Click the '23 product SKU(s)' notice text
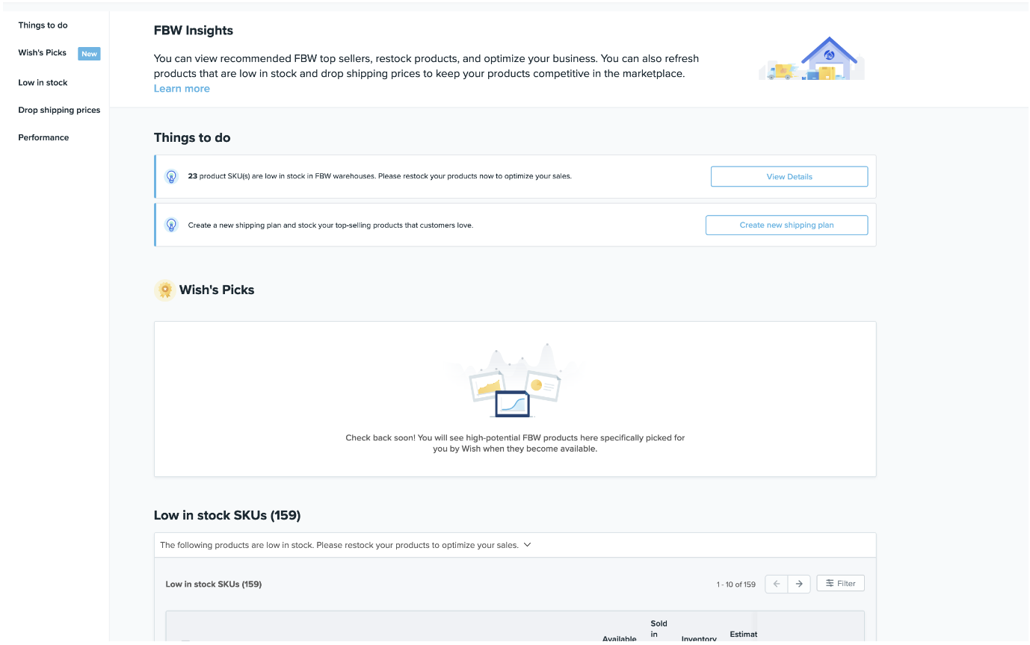The width and height of the screenshot is (1030, 645). click(380, 177)
